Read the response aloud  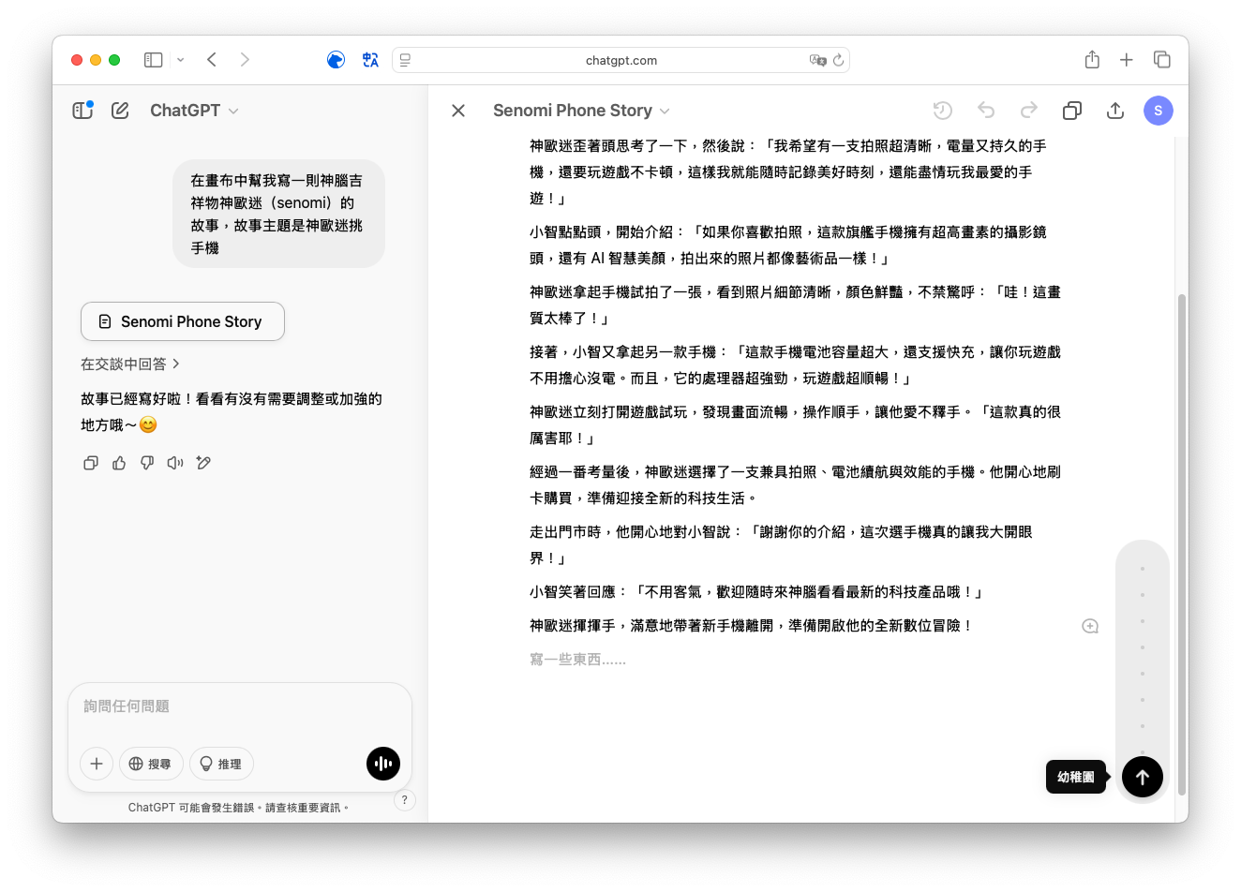[175, 463]
